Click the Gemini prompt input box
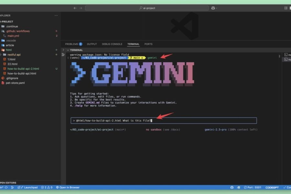291x194 pixels. pyautogui.click(x=162, y=120)
